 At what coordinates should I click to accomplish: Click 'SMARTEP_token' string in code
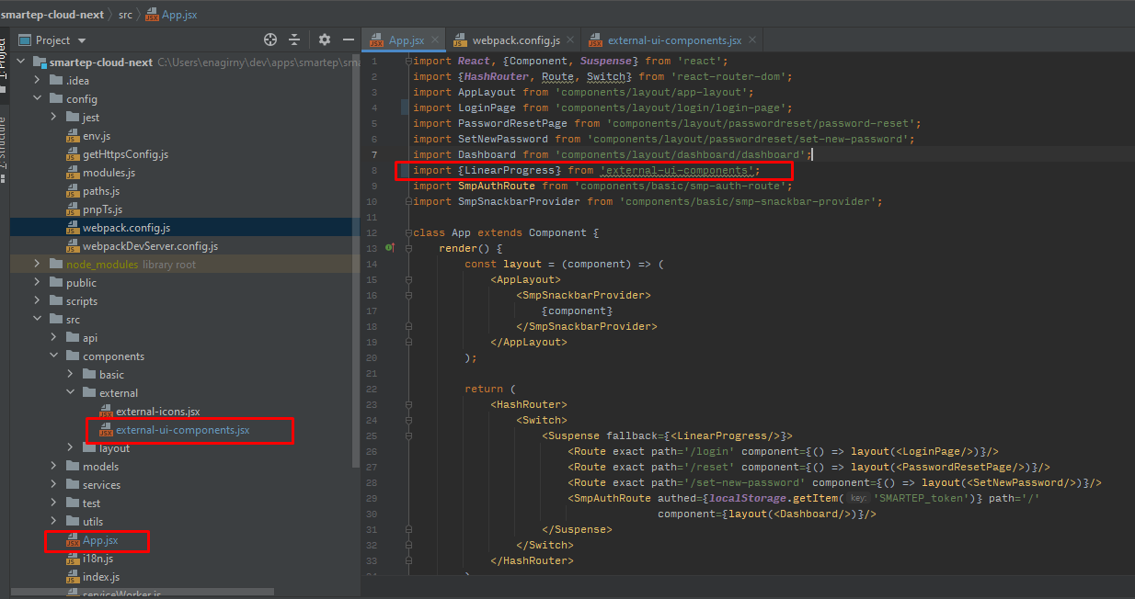[921, 498]
